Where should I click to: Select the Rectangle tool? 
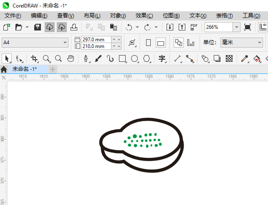pyautogui.click(x=122, y=58)
